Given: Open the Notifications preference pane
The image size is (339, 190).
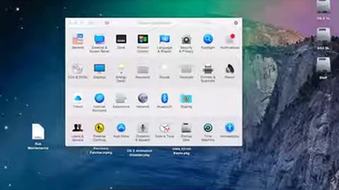Looking at the screenshot, I should (x=229, y=41).
